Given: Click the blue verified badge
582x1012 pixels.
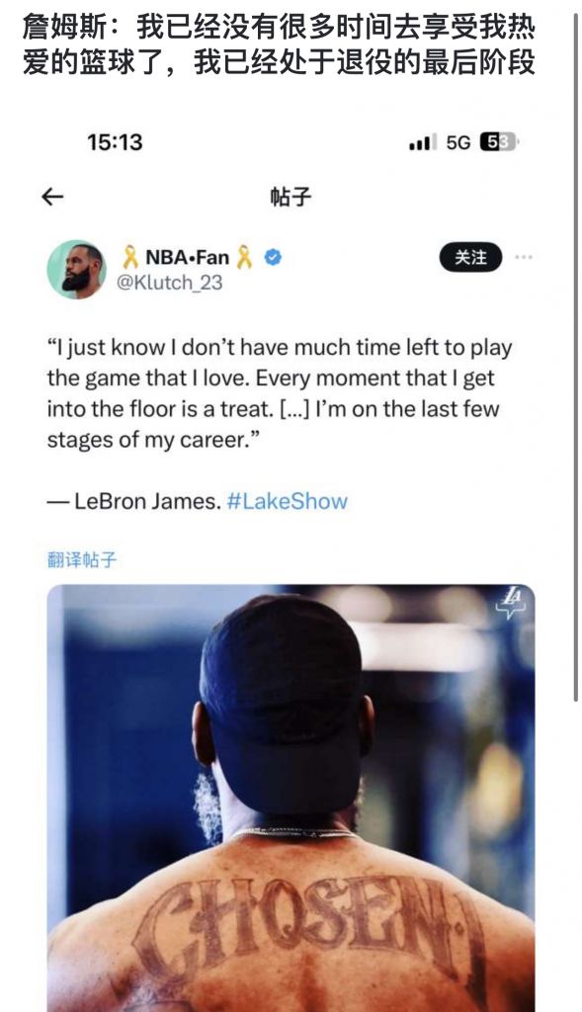Looking at the screenshot, I should (x=274, y=258).
